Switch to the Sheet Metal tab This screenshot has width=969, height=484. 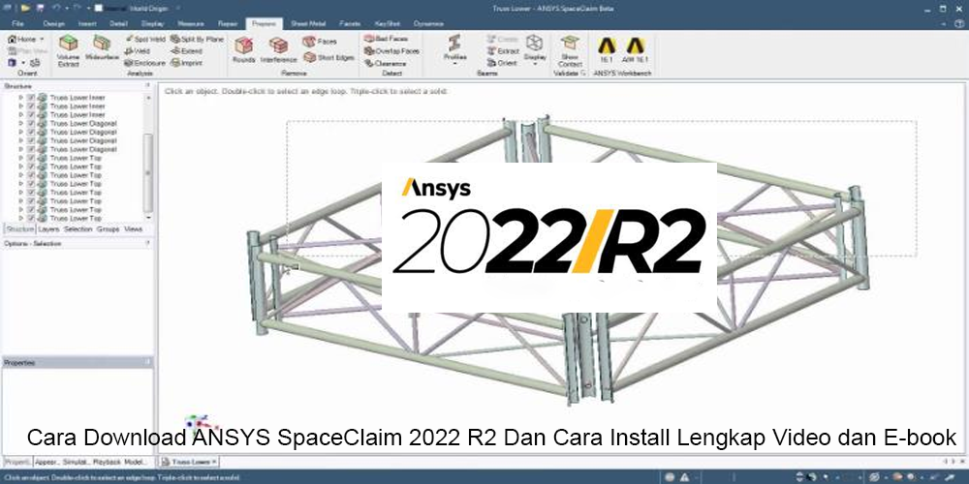click(x=308, y=23)
